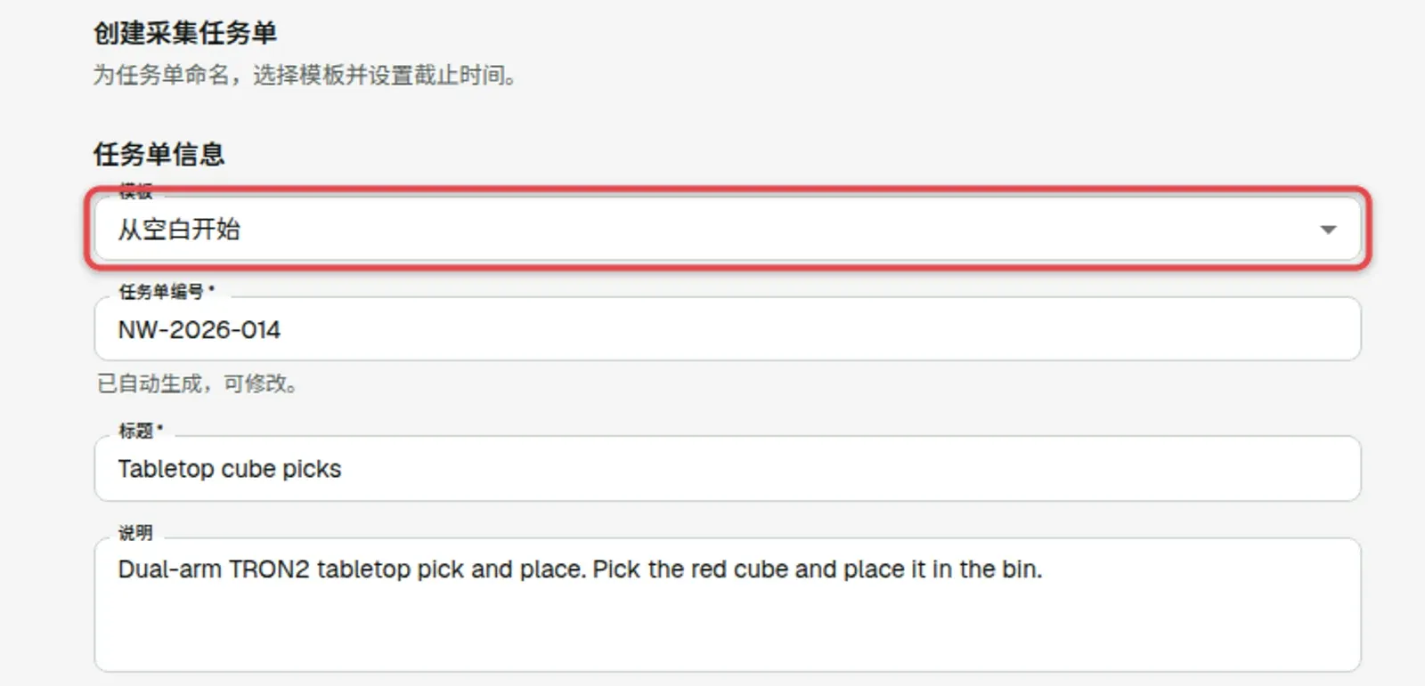Click the 为任务单命名 subtitle text

pyautogui.click(x=305, y=75)
